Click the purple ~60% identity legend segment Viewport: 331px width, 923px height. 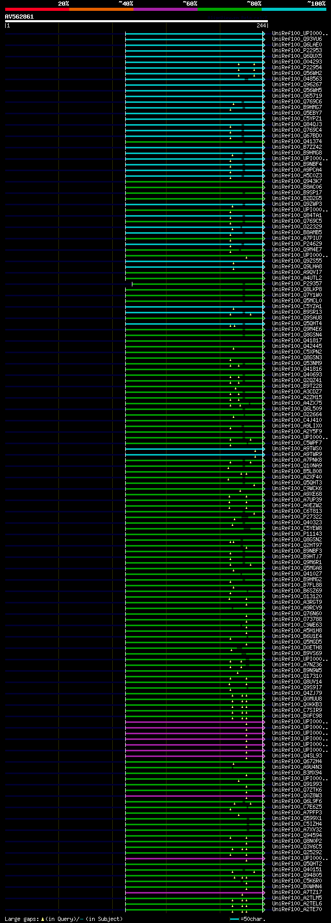[165, 9]
